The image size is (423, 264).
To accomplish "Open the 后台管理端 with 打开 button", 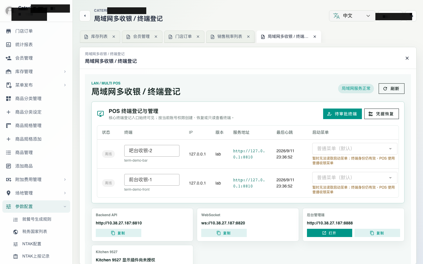I will coord(329,233).
